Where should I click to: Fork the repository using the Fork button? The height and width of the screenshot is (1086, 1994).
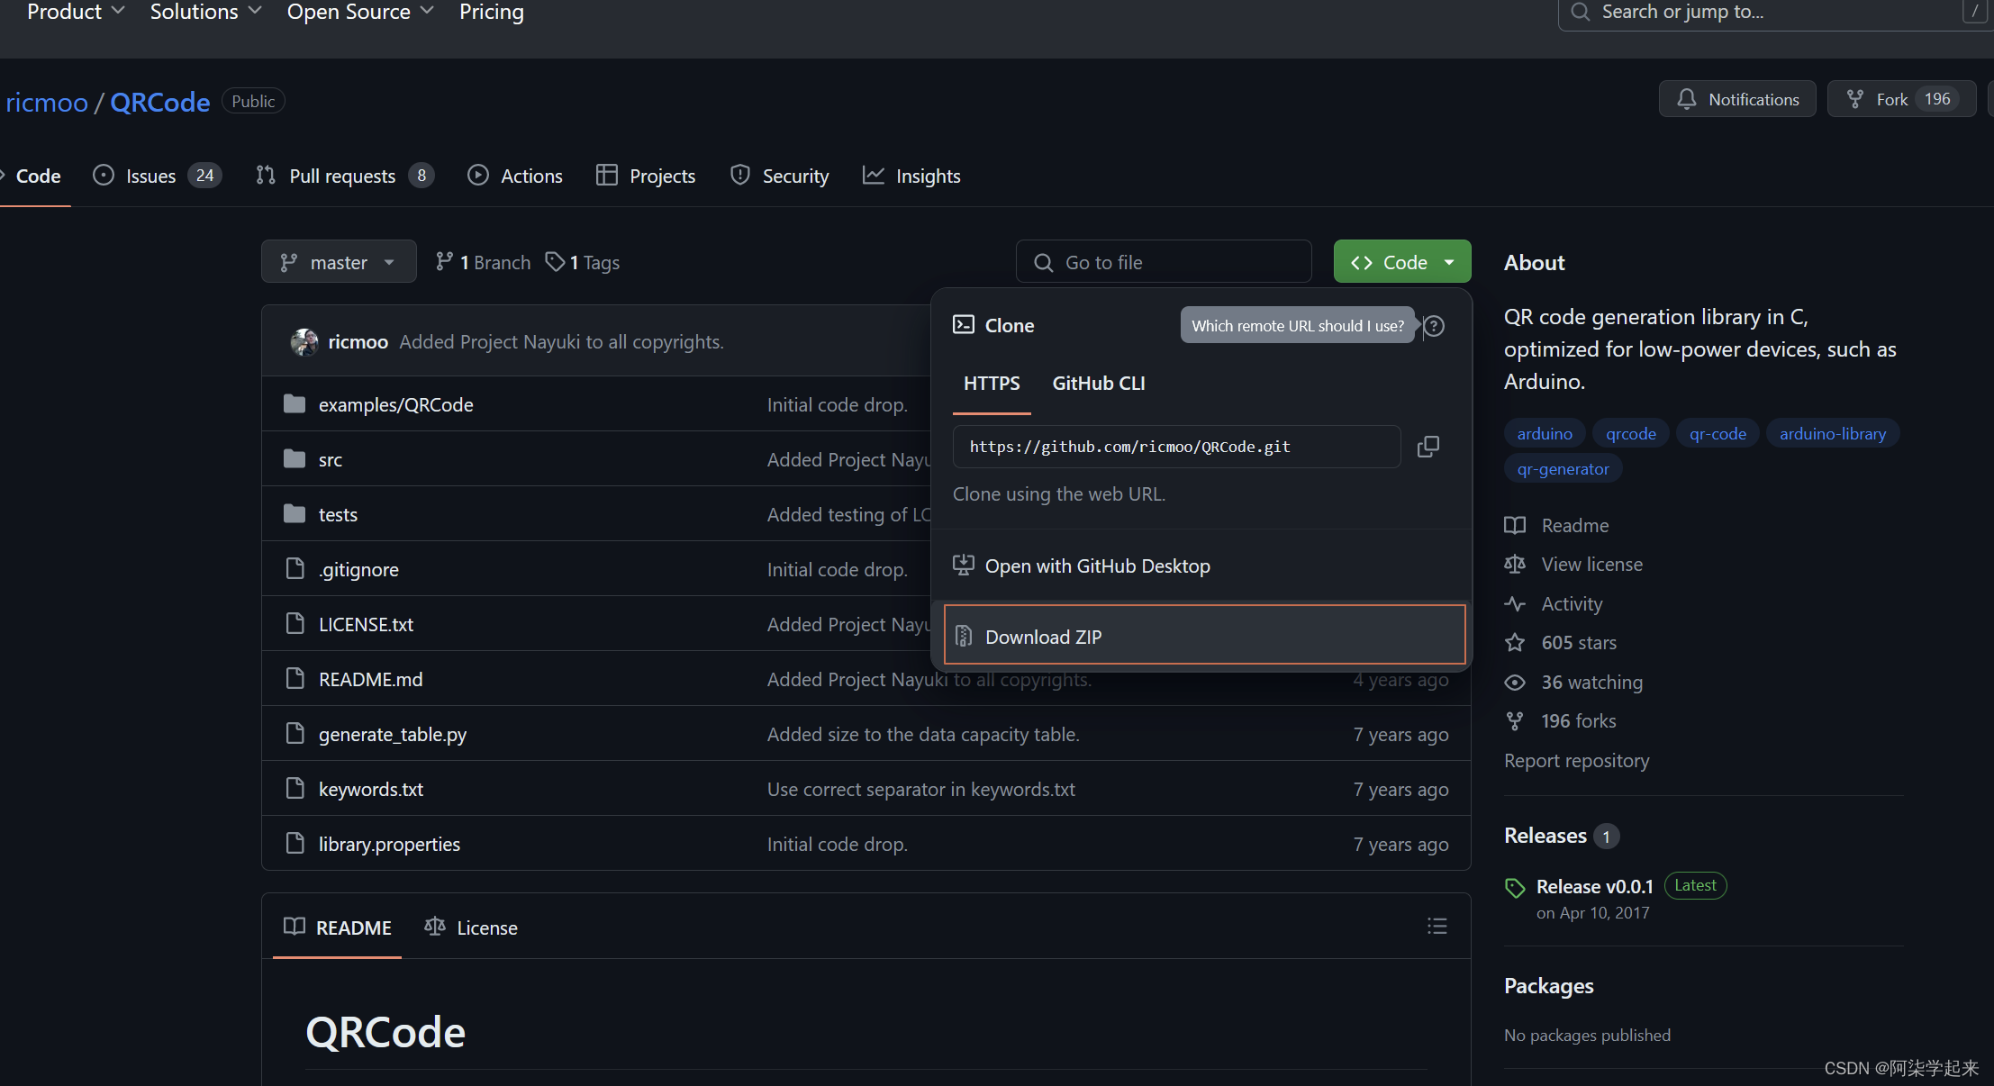coord(1900,99)
